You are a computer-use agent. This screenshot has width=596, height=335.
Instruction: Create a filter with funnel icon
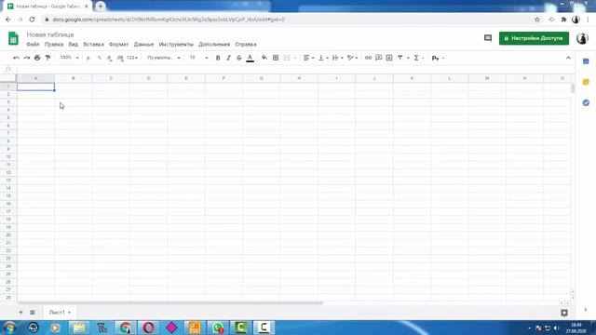tap(400, 58)
